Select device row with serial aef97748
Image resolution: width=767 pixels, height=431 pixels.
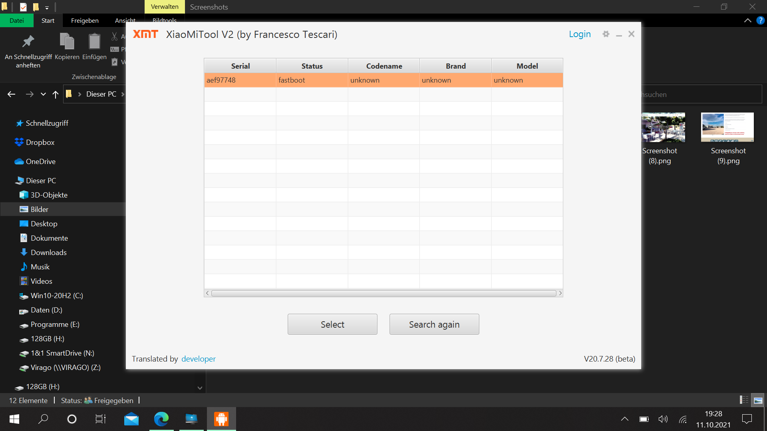click(x=383, y=80)
